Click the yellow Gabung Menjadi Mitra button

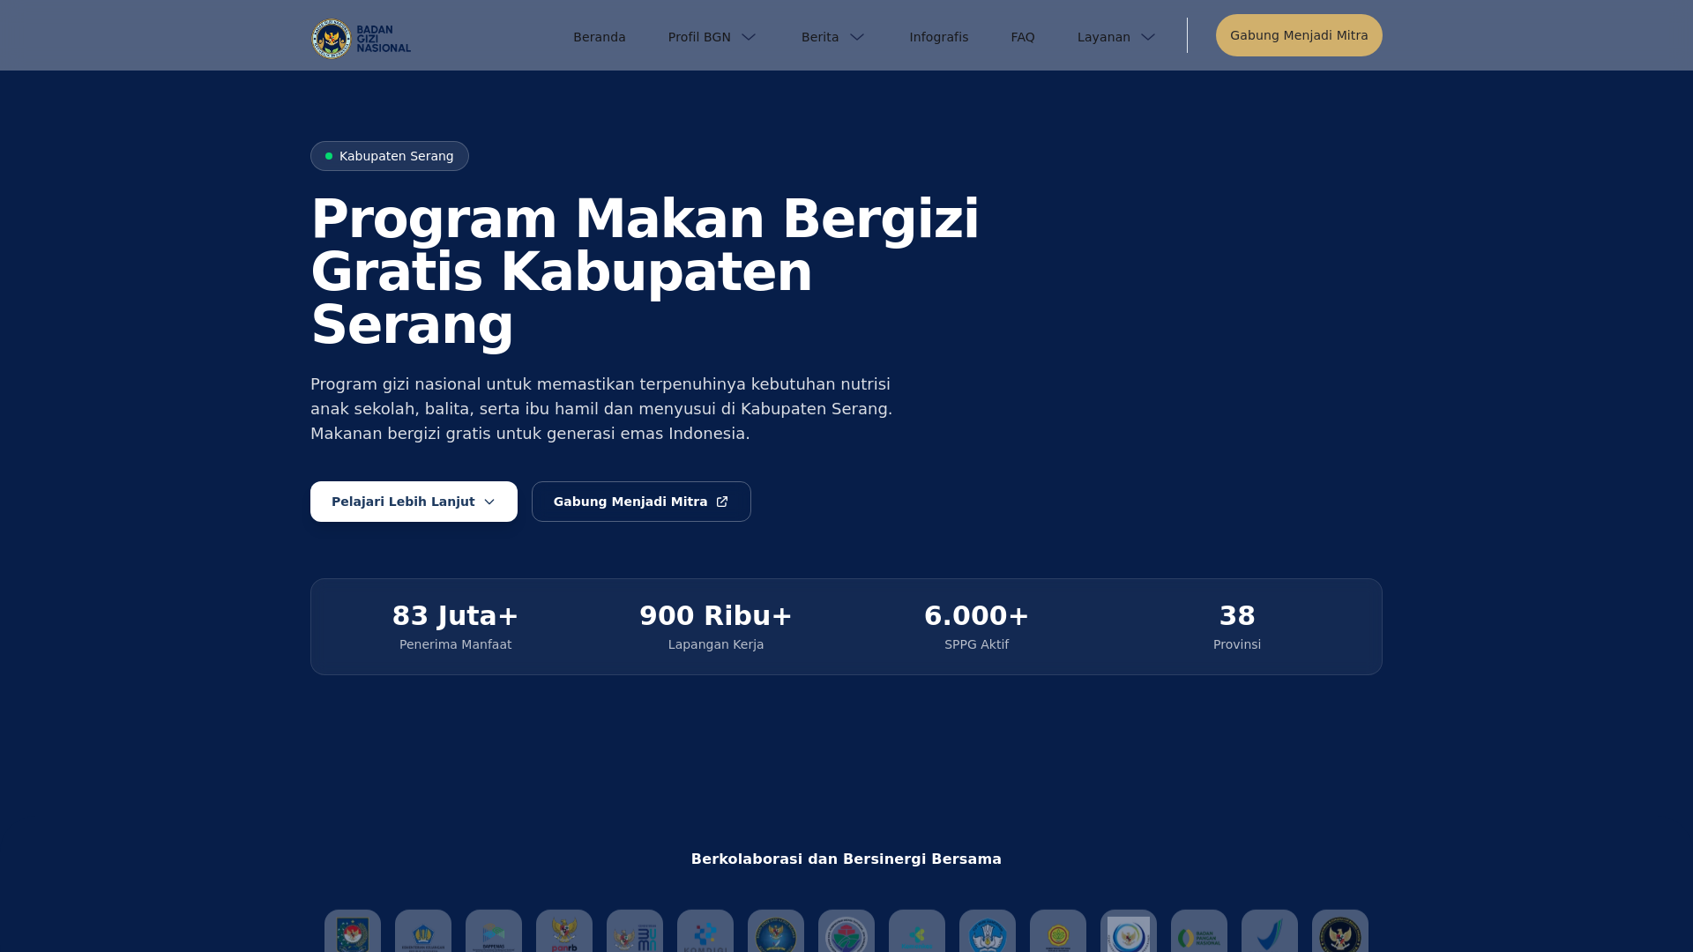tap(1299, 35)
